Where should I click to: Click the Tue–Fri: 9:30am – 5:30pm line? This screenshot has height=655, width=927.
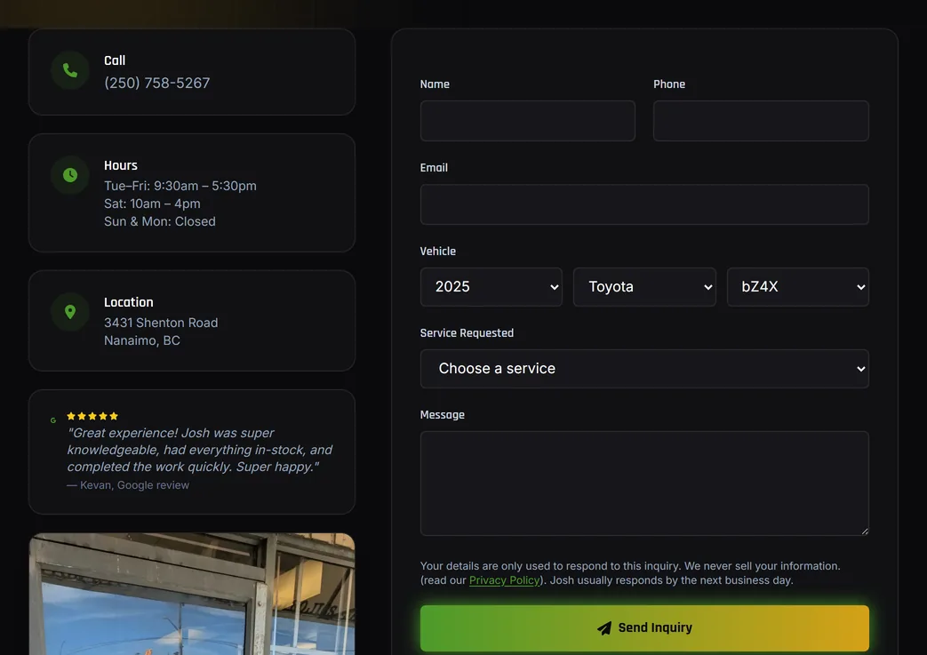click(x=180, y=186)
